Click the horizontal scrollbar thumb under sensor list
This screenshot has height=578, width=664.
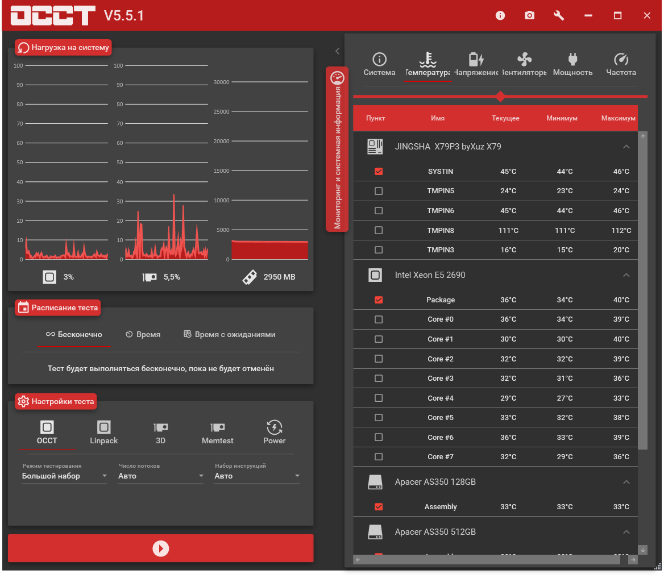[491, 560]
